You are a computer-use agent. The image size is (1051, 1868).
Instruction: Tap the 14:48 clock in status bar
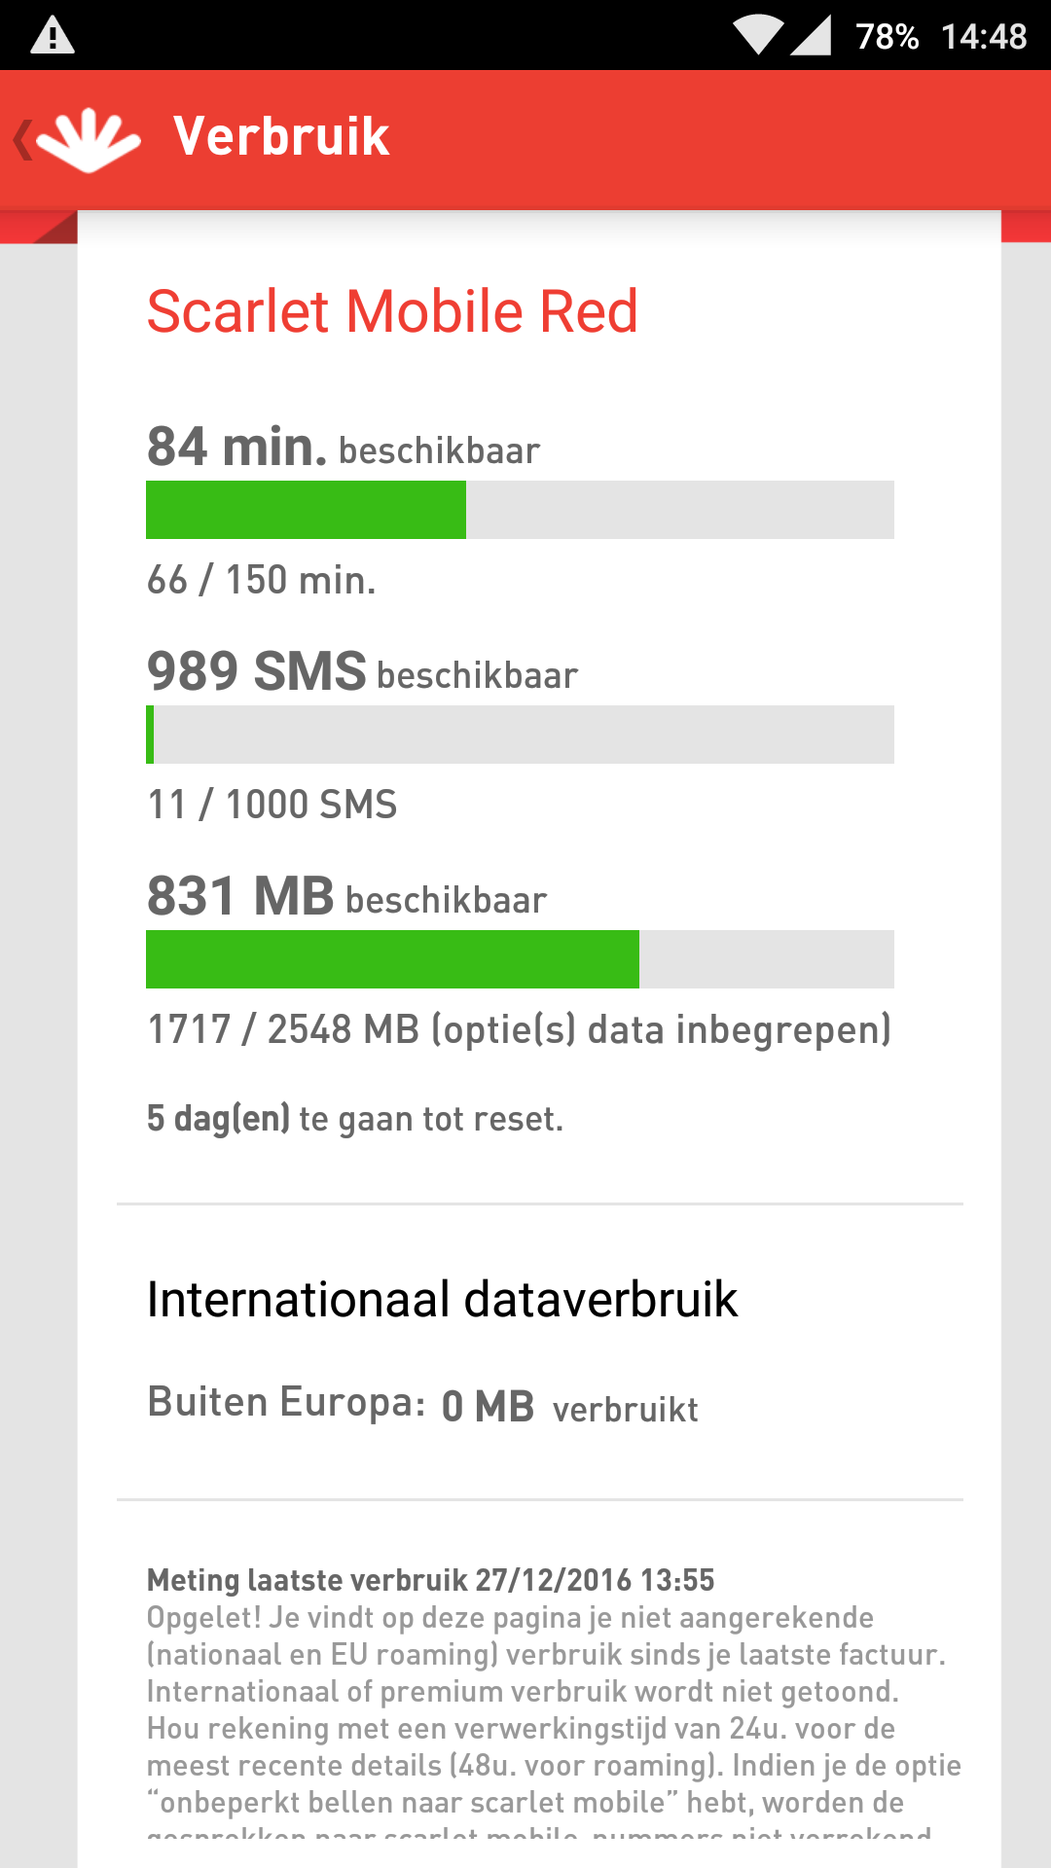[984, 37]
